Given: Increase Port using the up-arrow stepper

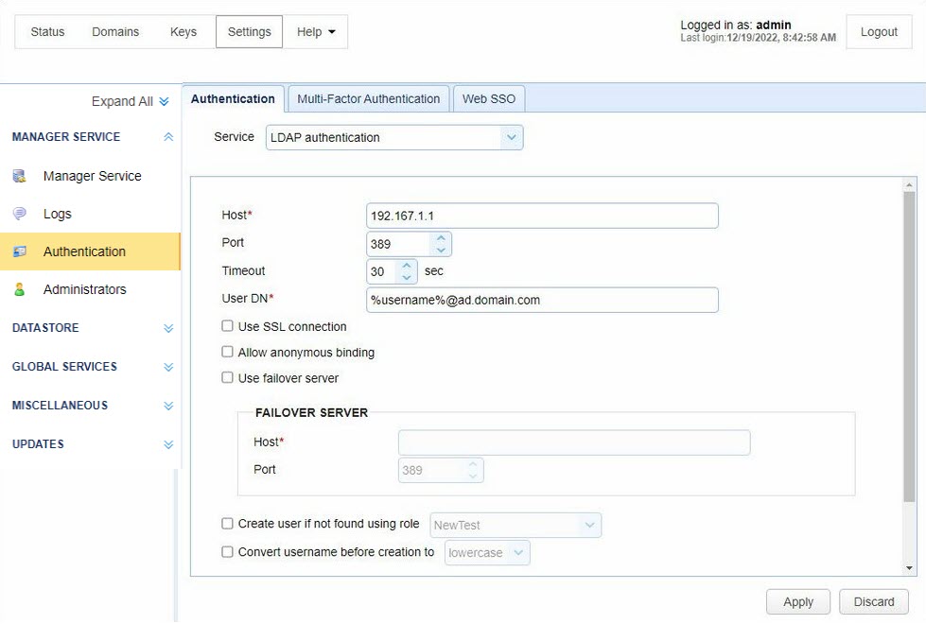Looking at the screenshot, I should (443, 237).
